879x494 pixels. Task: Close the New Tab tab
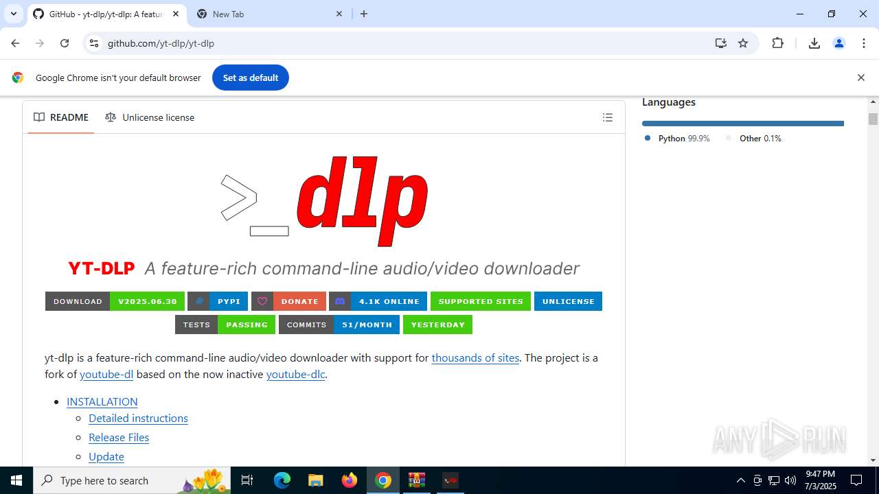point(339,14)
